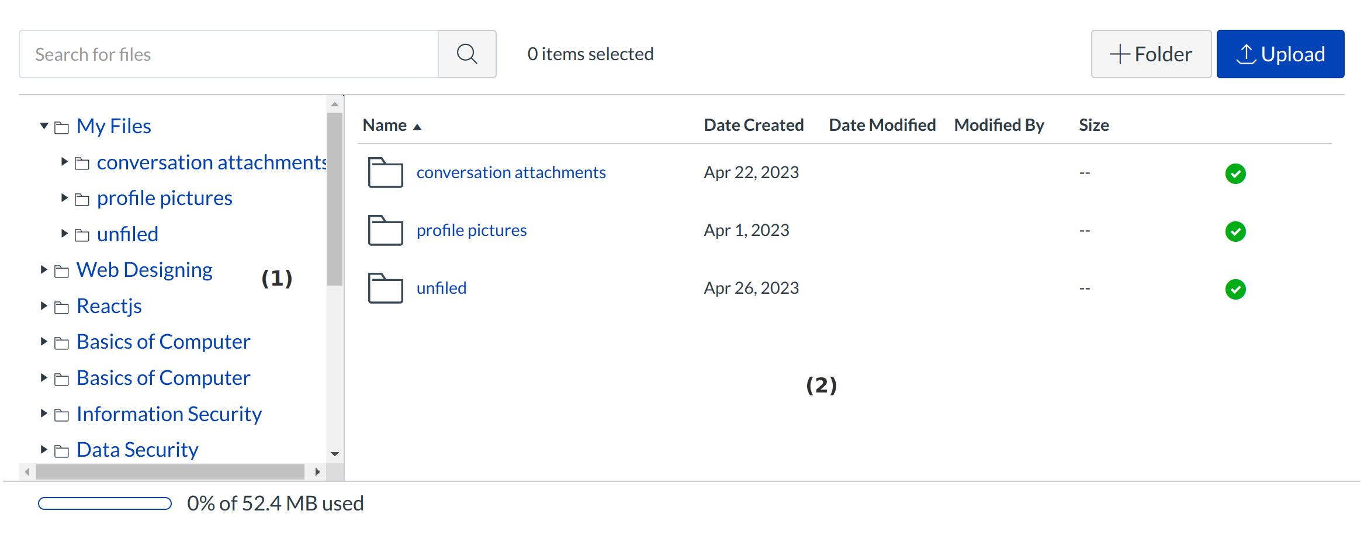Screen dimensions: 1364x535
Task: Click the unfiled folder icon in list
Action: pos(385,289)
